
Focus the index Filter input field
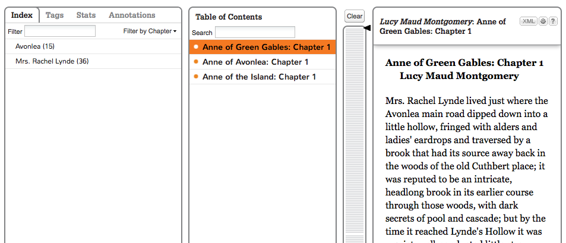[x=60, y=31]
